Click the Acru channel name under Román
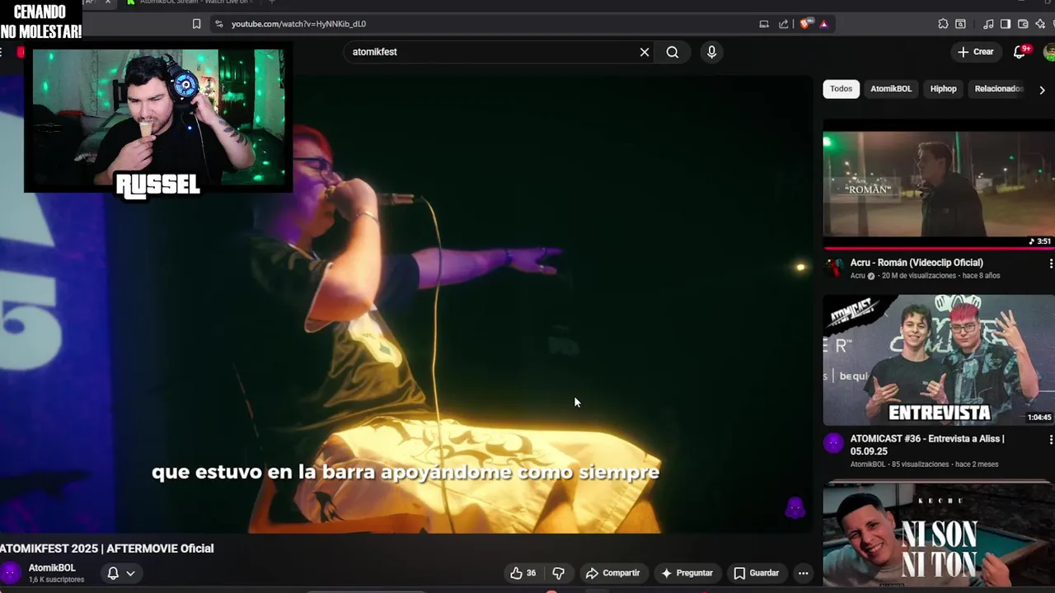This screenshot has width=1055, height=593. (858, 276)
